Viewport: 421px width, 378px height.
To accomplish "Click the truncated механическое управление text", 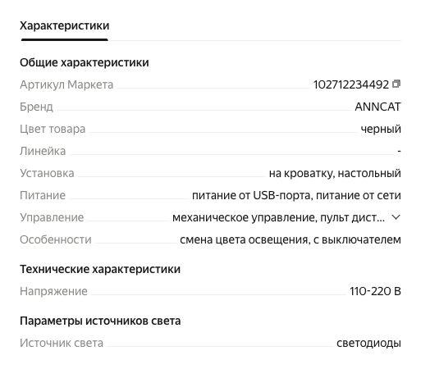I will pyautogui.click(x=278, y=217).
